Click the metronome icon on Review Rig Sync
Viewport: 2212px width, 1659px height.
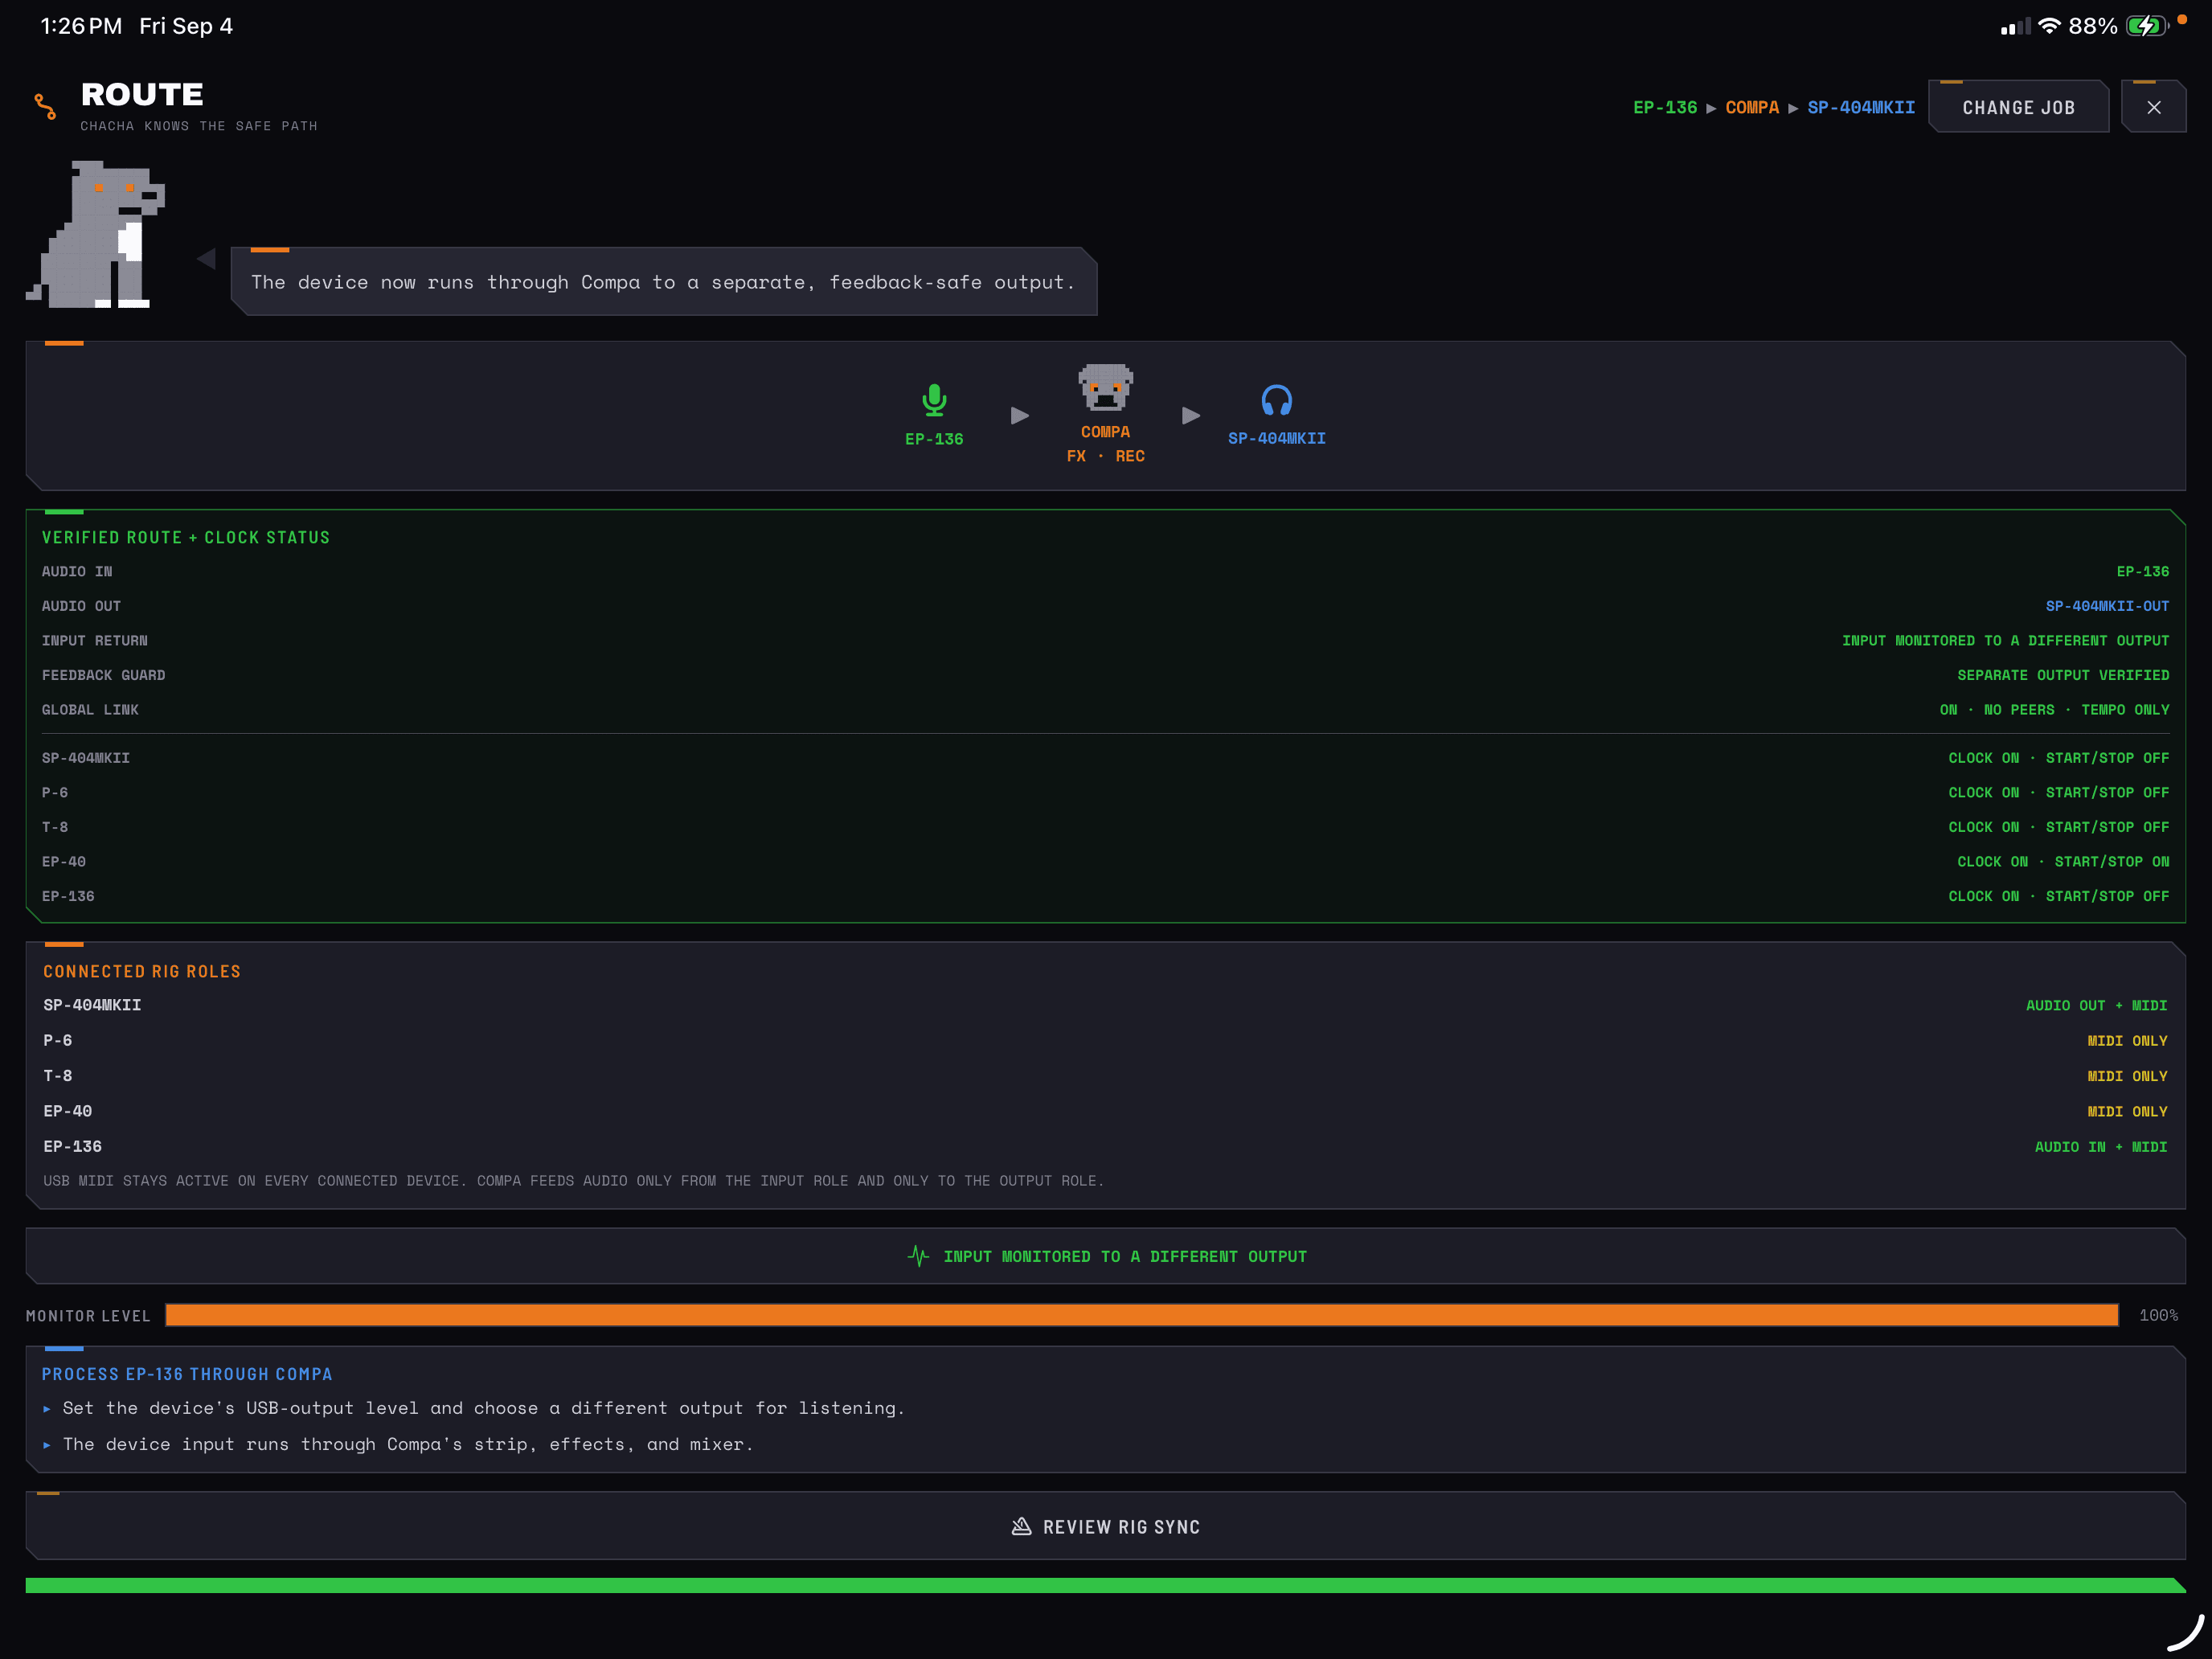1021,1526
